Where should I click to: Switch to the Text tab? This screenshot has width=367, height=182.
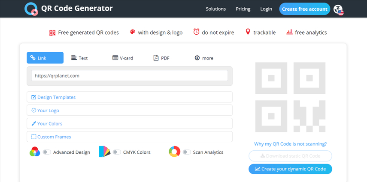[79, 58]
